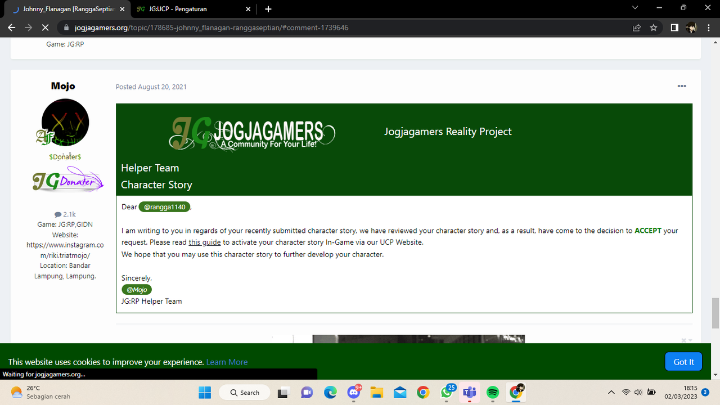720x405 pixels.
Task: Click the green ACCEPT word
Action: (x=648, y=231)
